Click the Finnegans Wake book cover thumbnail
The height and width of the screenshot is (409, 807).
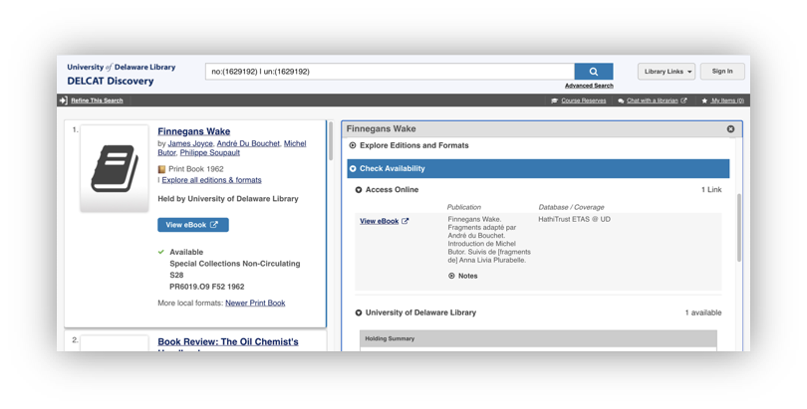click(115, 168)
